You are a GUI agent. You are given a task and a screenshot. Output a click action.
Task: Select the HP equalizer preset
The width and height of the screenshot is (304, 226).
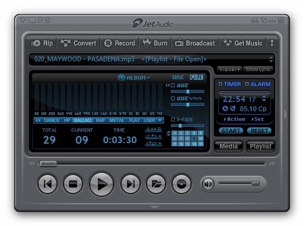click(67, 120)
